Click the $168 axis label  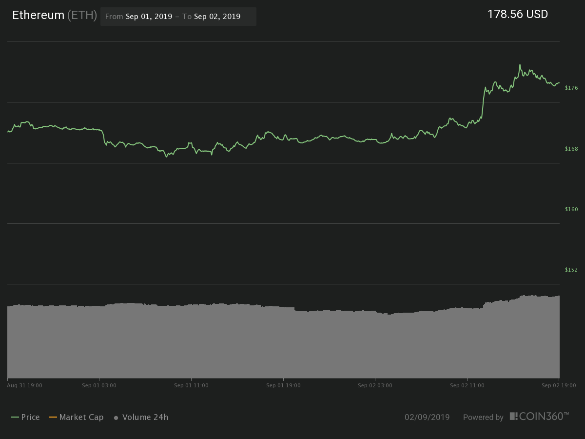(571, 149)
